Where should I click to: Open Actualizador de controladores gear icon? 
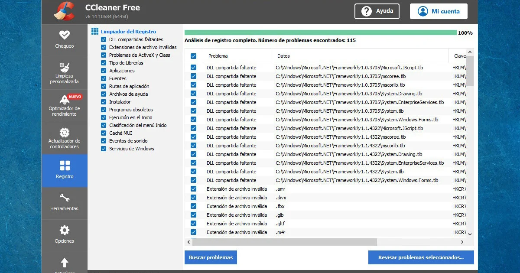tap(64, 132)
